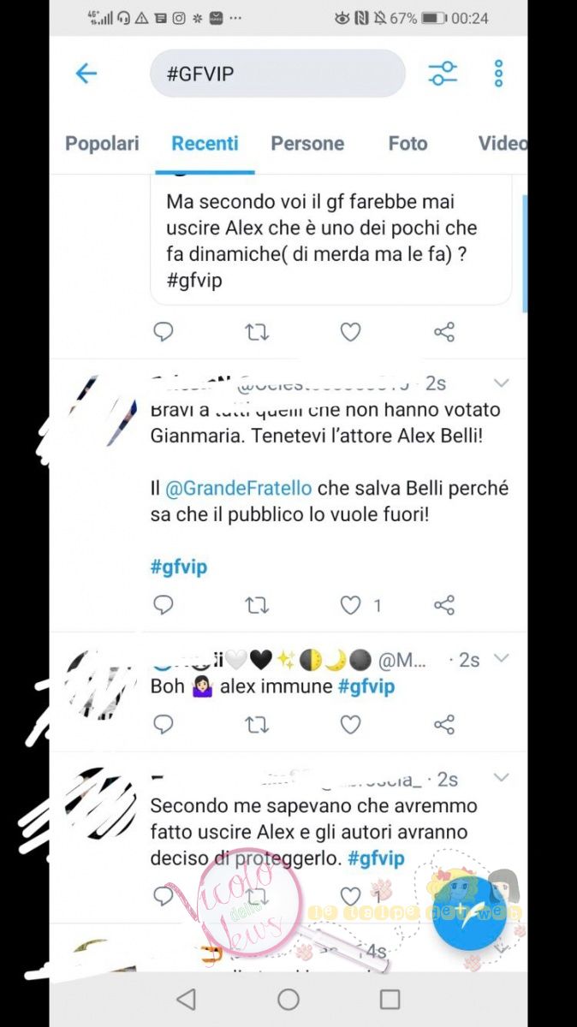The width and height of the screenshot is (577, 1027).
Task: Tap the #GFVIP search field
Action: tap(277, 74)
